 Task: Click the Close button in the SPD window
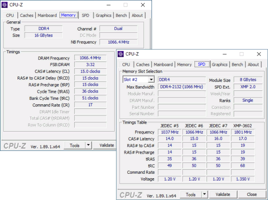click(x=252, y=194)
